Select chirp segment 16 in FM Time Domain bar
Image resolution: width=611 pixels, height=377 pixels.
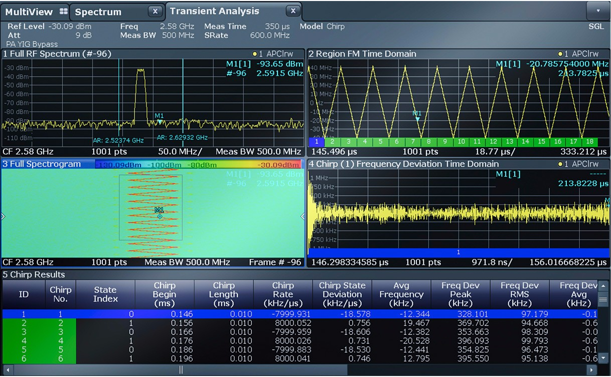coord(558,142)
